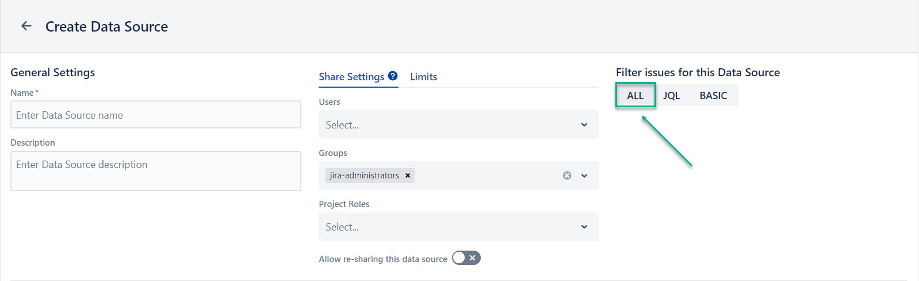
Task: Open the Groups dropdown chevron
Action: click(x=584, y=175)
